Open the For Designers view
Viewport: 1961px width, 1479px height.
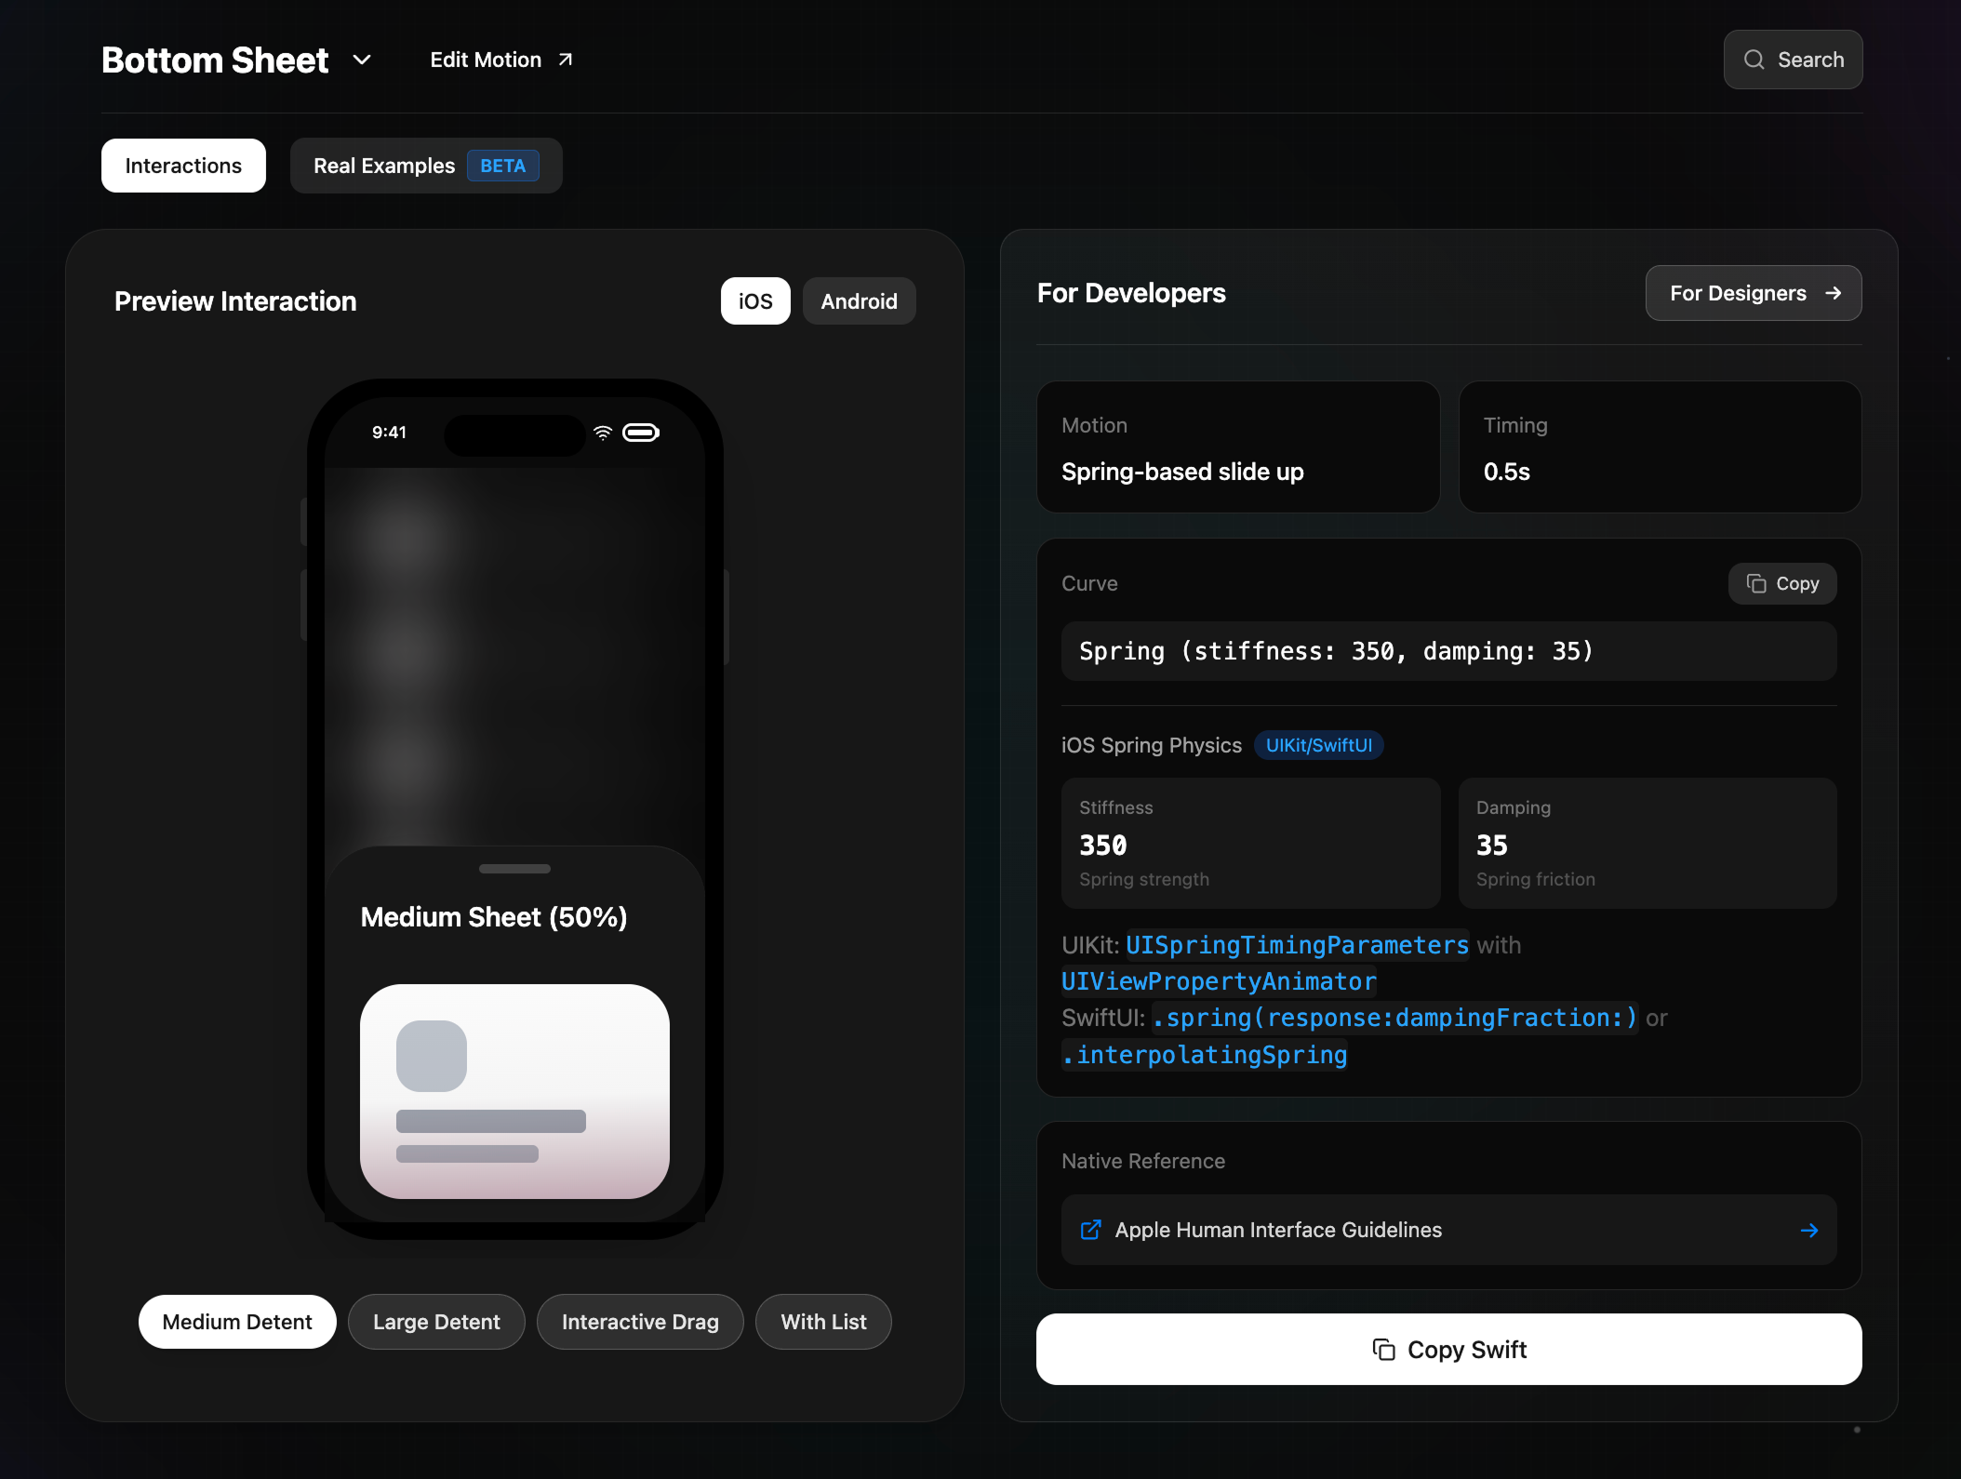[1753, 293]
